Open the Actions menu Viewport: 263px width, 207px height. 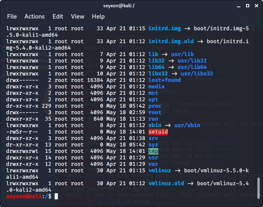pyautogui.click(x=34, y=17)
